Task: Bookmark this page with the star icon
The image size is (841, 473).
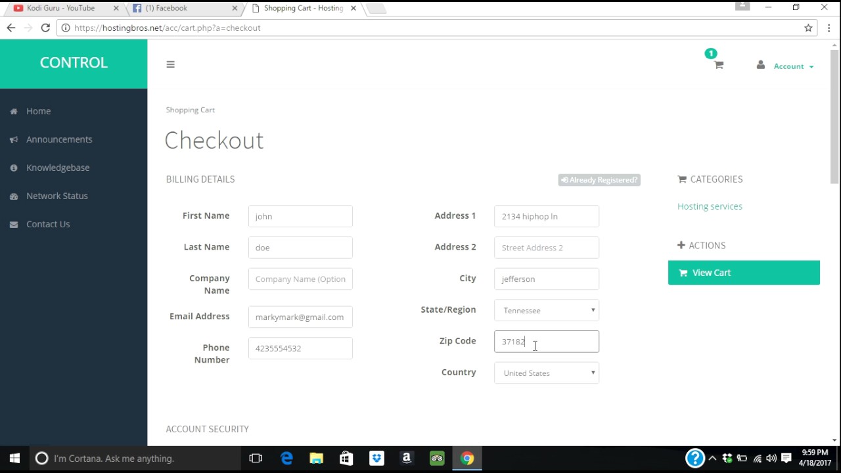Action: tap(808, 28)
